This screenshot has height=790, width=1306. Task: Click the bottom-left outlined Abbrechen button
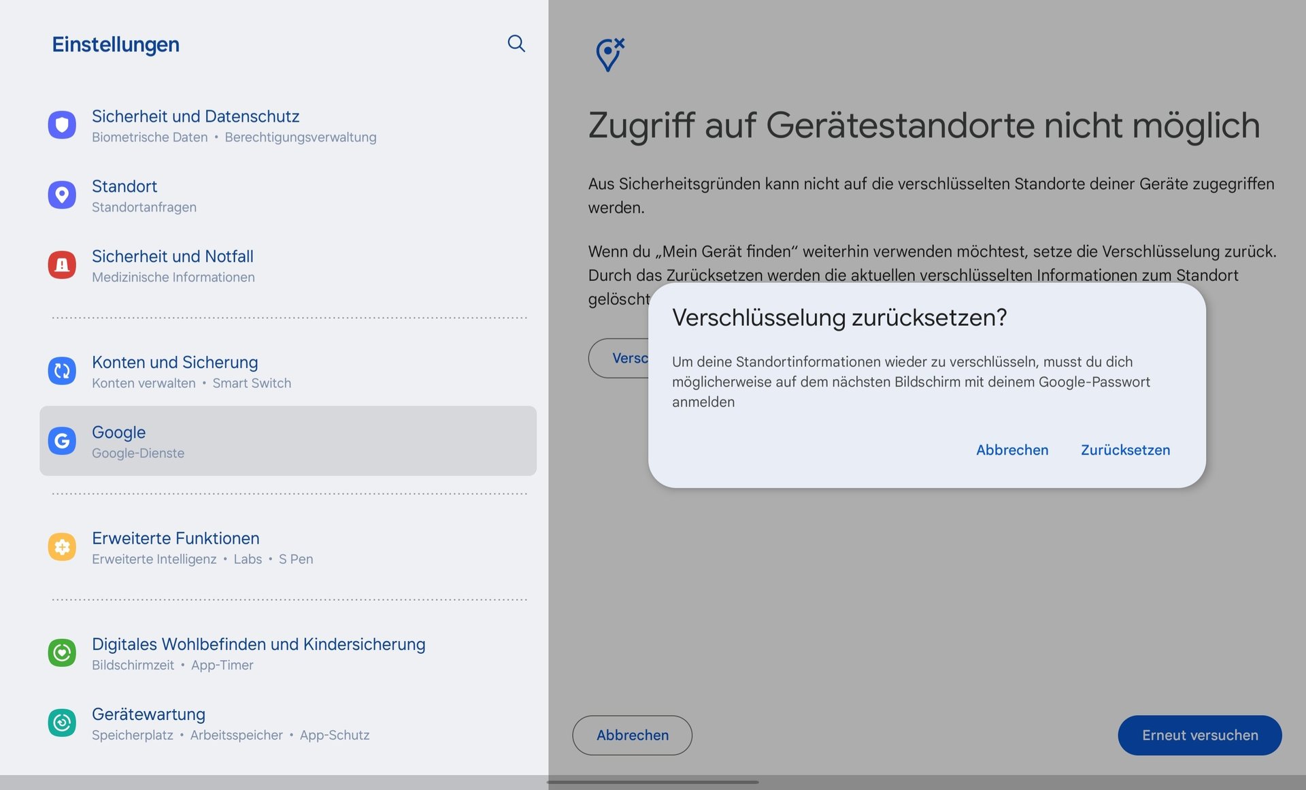(632, 735)
